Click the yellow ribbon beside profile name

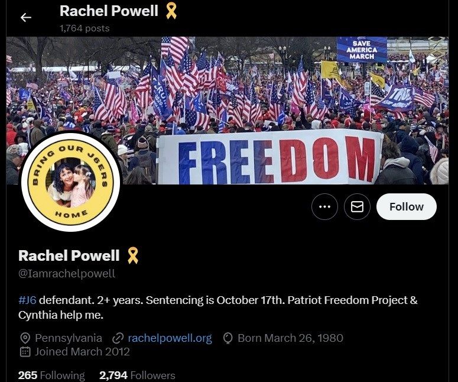(133, 255)
